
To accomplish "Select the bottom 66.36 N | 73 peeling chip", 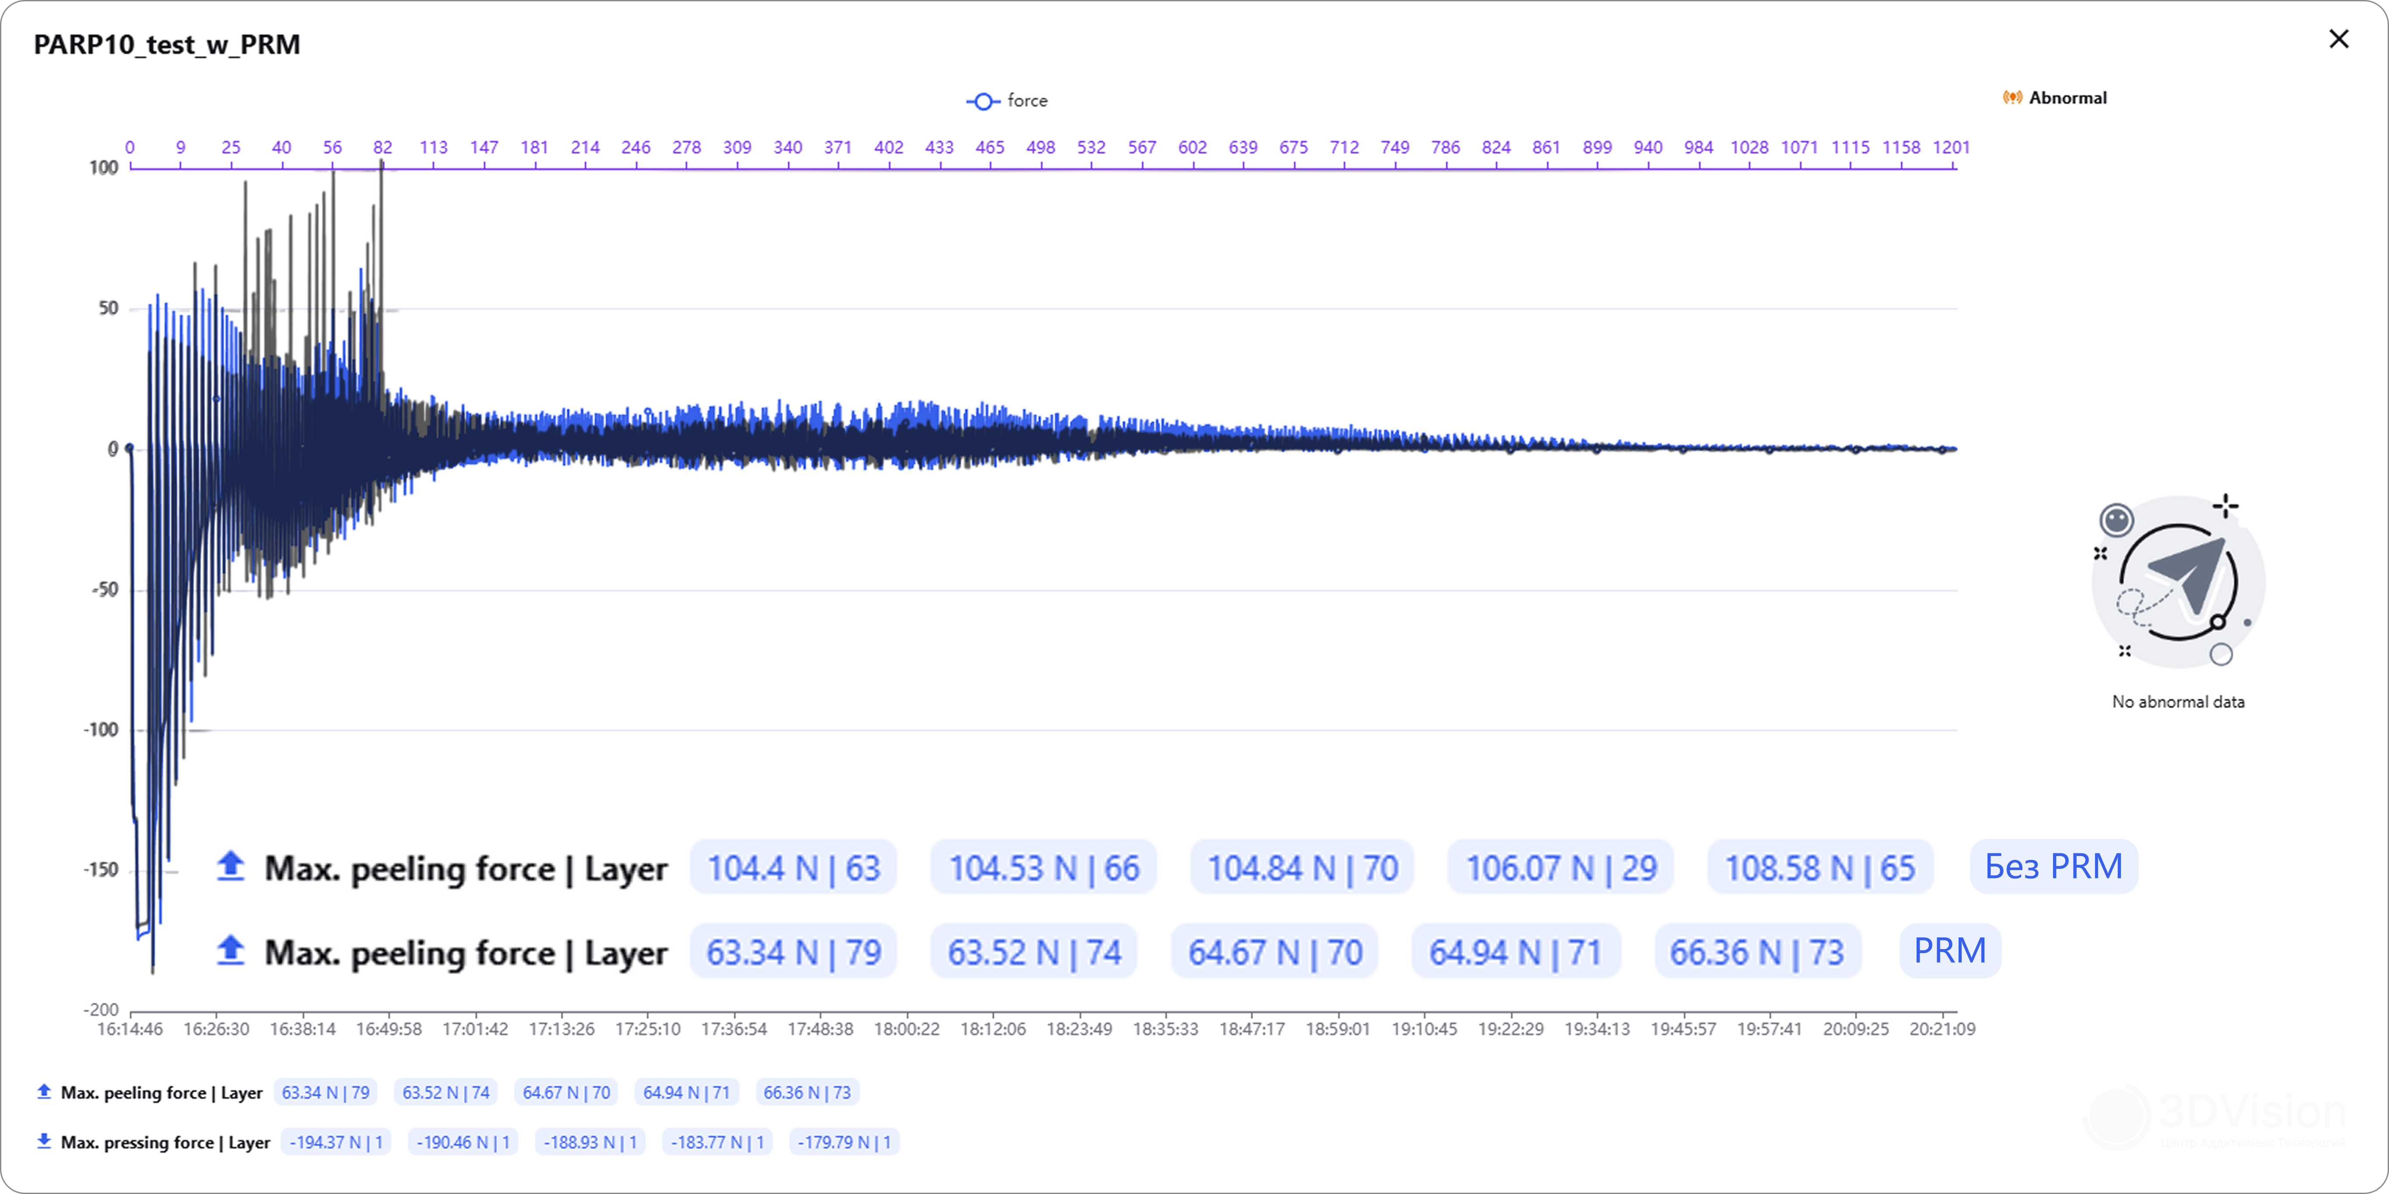I will [807, 1092].
